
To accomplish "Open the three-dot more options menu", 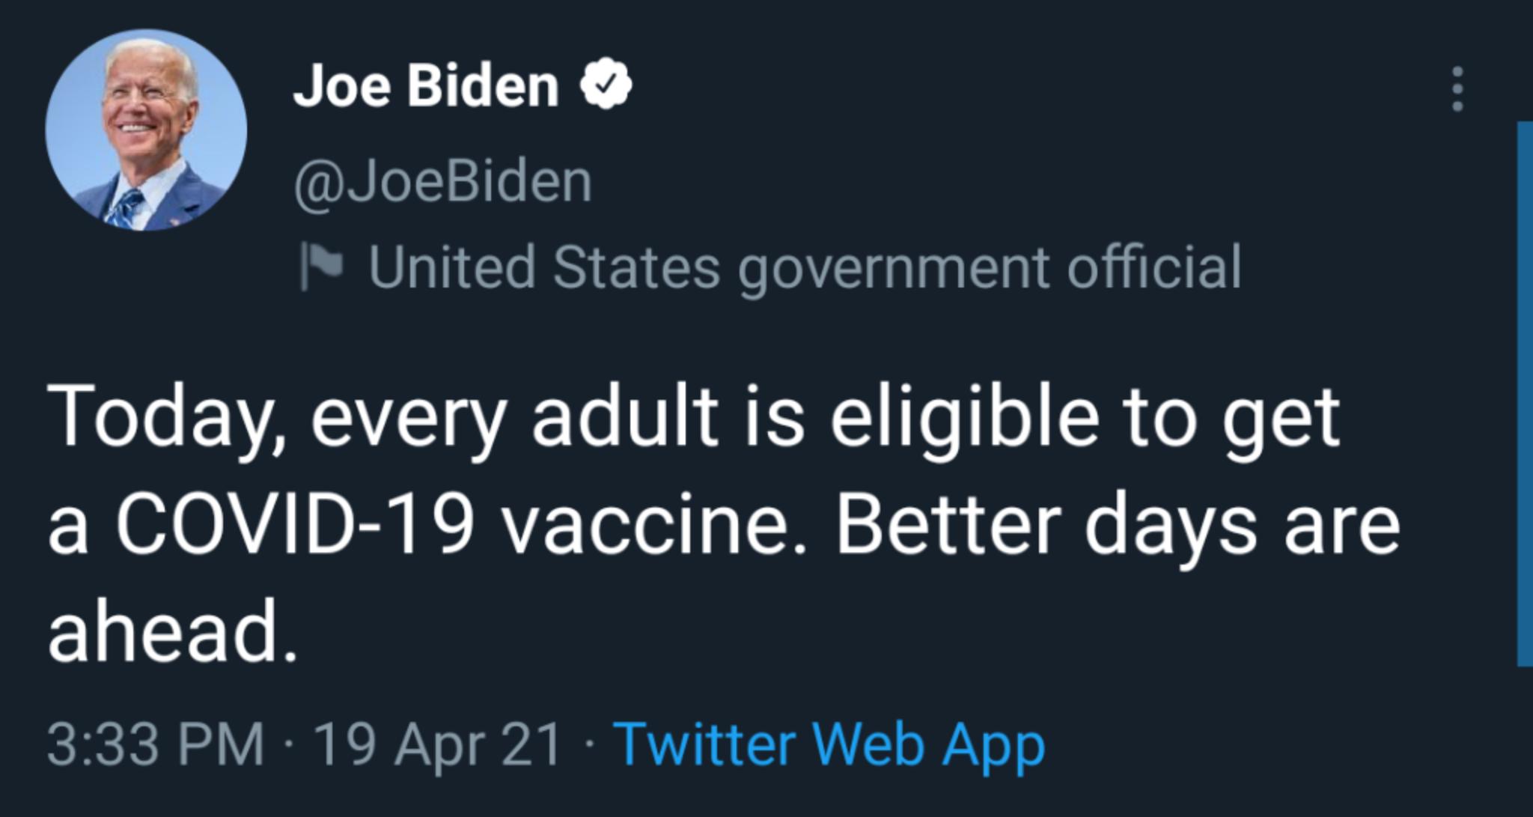I will [x=1457, y=89].
